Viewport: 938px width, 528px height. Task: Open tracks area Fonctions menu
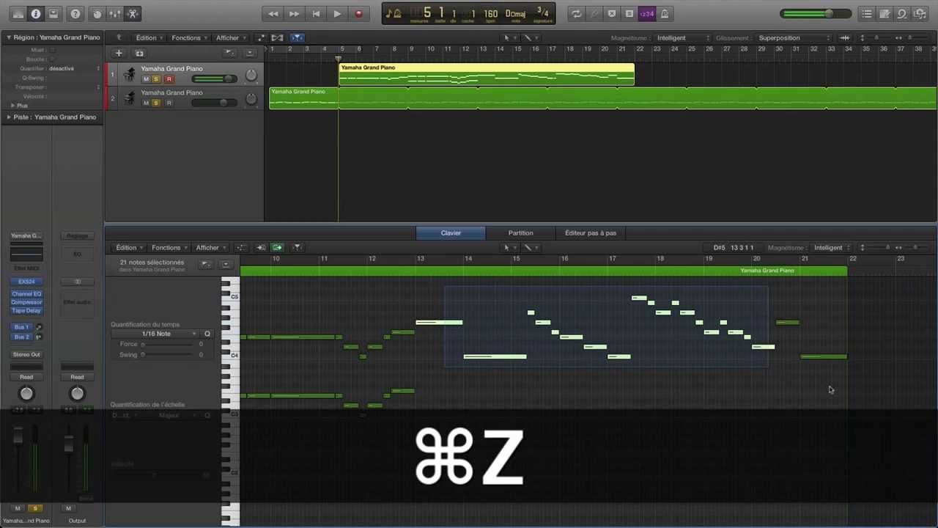point(188,37)
